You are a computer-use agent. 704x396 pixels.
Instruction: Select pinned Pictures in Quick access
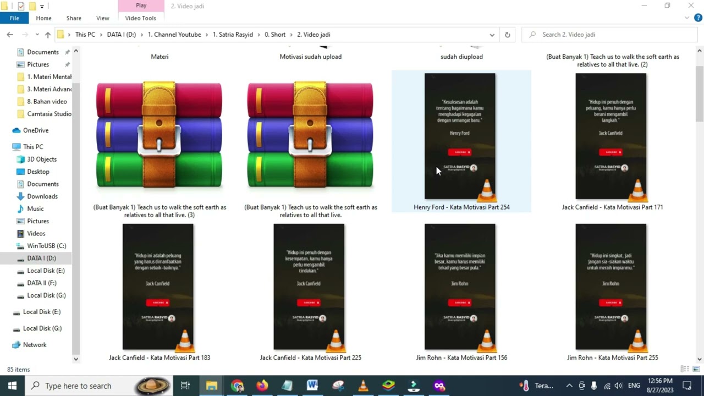38,64
